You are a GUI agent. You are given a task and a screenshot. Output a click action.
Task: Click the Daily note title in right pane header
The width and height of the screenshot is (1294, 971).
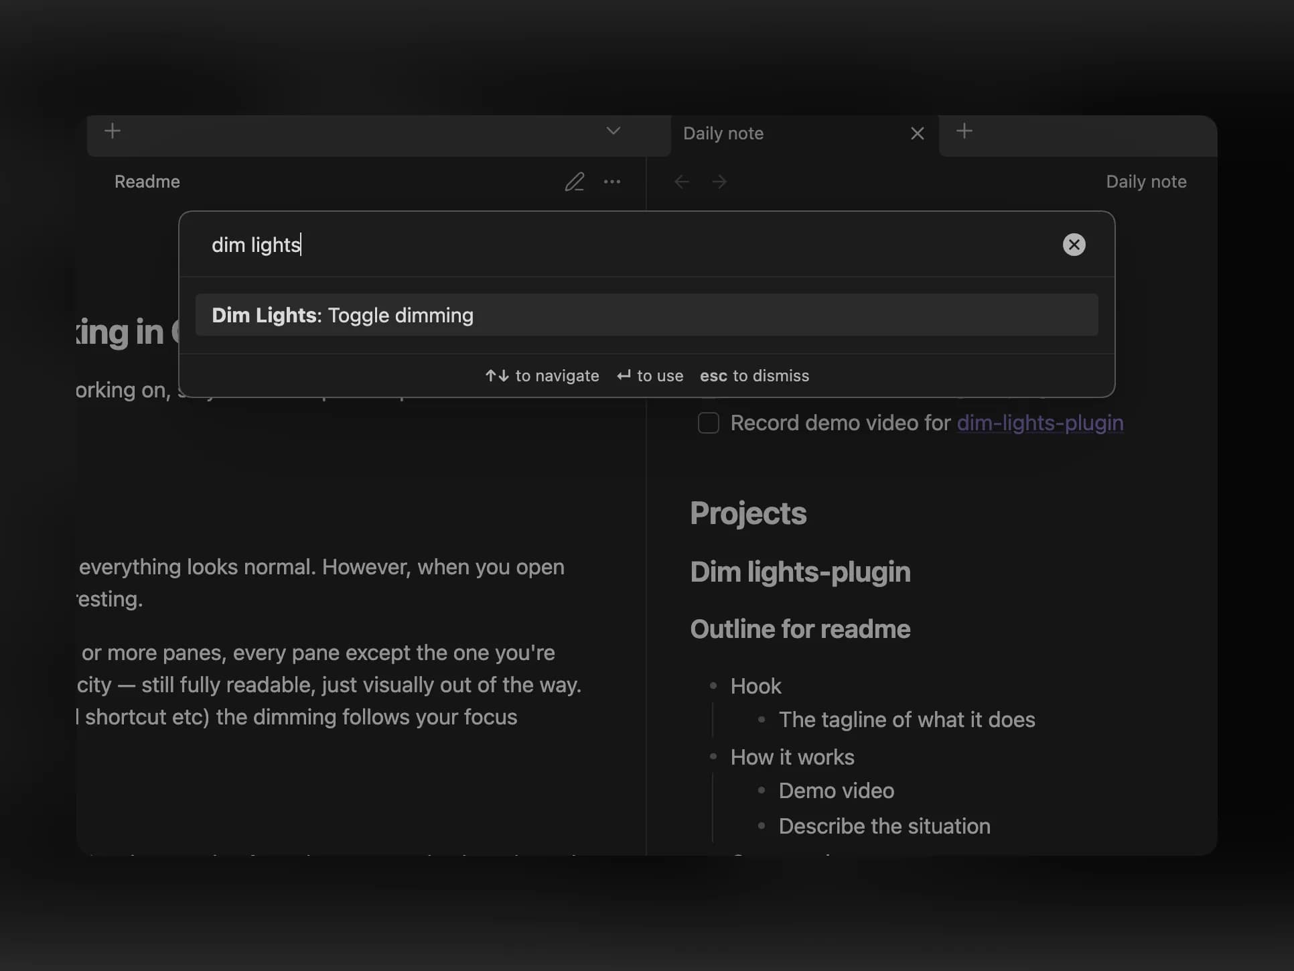(x=1146, y=182)
